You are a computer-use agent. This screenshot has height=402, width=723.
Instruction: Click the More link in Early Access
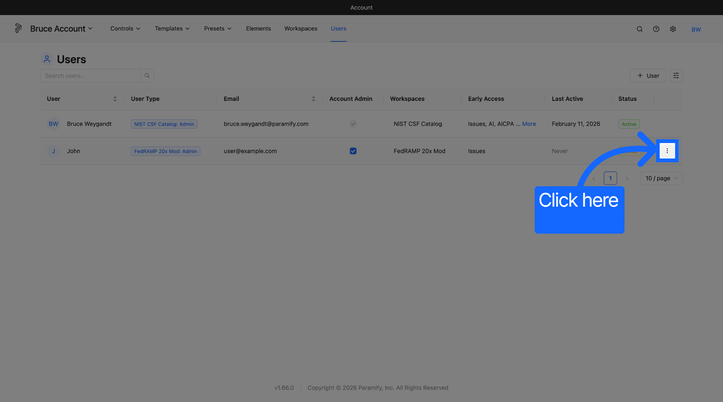click(x=529, y=124)
